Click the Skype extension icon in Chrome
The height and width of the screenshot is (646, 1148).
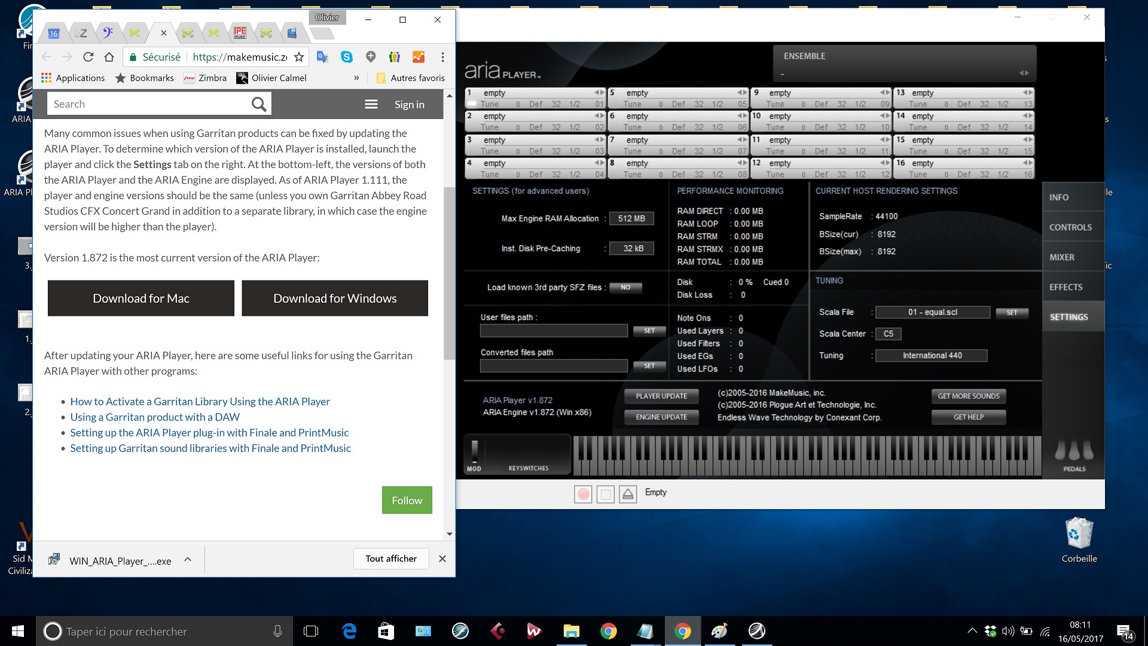coord(346,57)
